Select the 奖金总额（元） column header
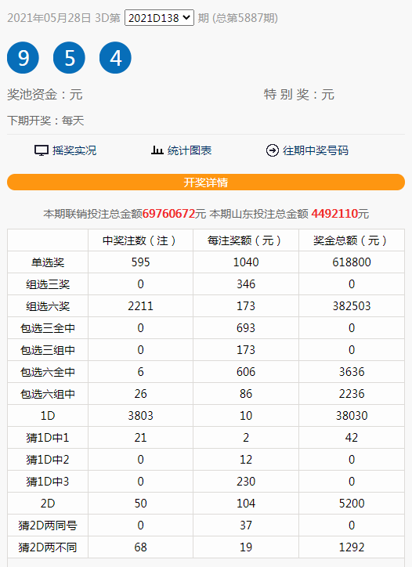The image size is (412, 567). [352, 240]
